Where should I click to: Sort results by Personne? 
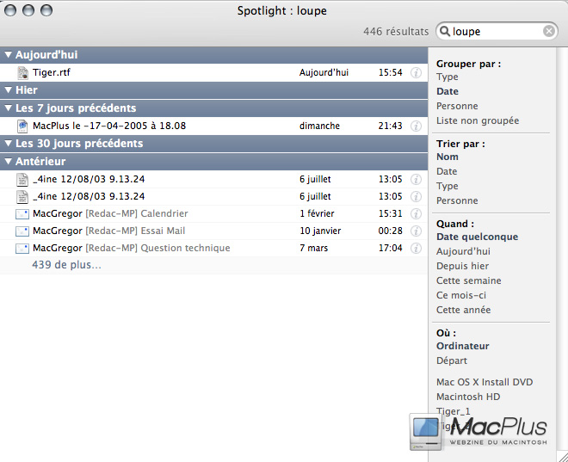point(457,200)
